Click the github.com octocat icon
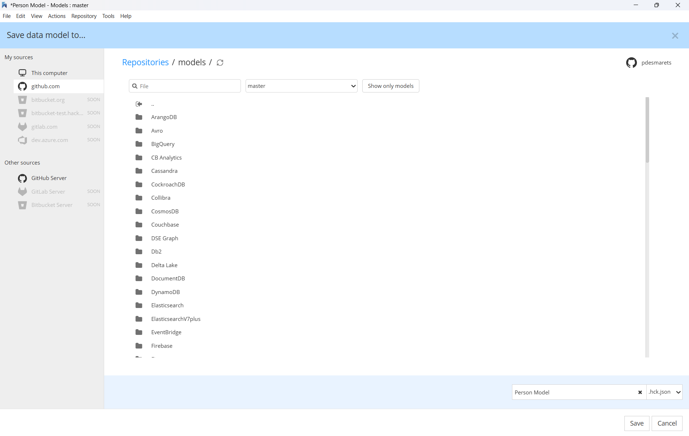Screen dimensions: 689x436 (22, 86)
